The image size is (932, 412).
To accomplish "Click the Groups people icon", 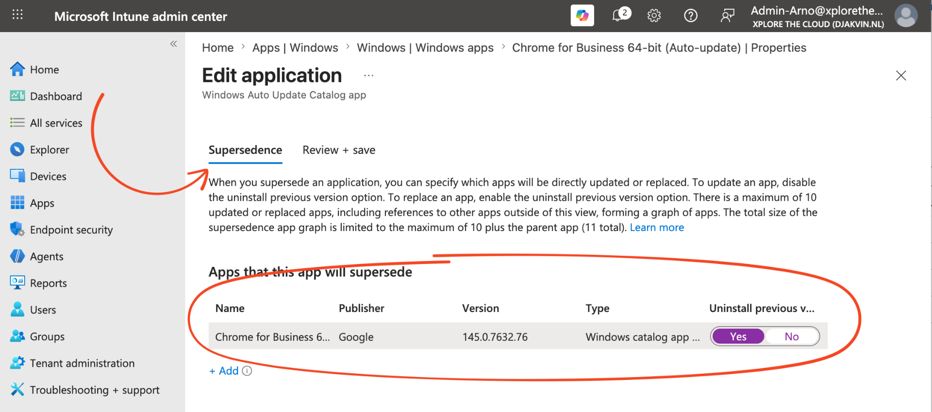I will point(17,336).
